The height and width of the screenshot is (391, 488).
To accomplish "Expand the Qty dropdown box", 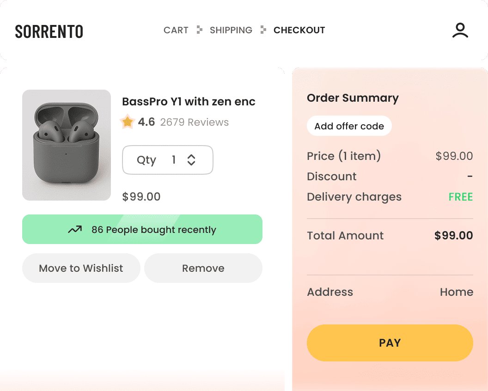I will coord(167,160).
